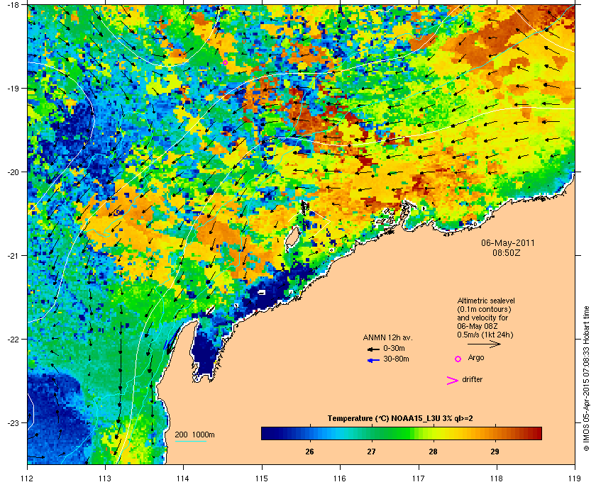
Task: Click the Argo circle symbol in the legend
Action: [458, 359]
